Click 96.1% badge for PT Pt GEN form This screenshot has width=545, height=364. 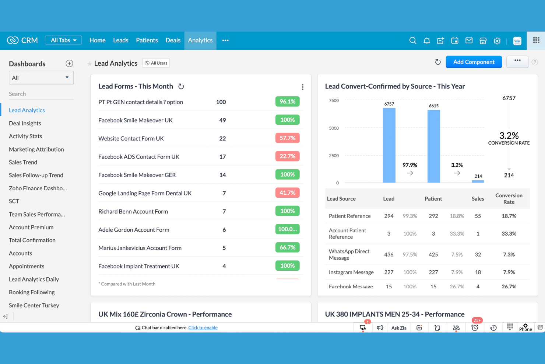(x=287, y=101)
